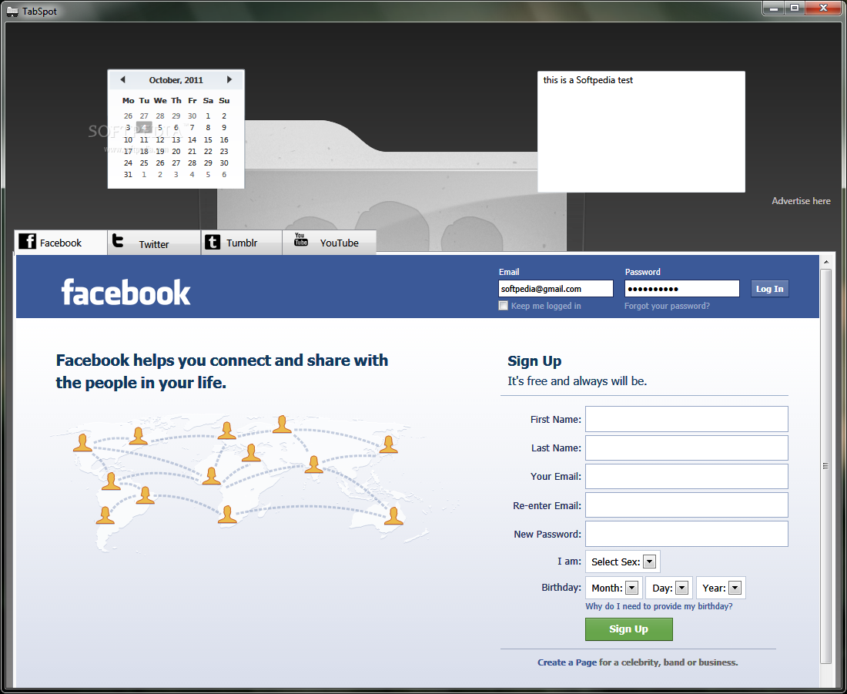Screen dimensions: 847x694
Task: Click the TabSpot title bar icon
Action: coord(12,12)
